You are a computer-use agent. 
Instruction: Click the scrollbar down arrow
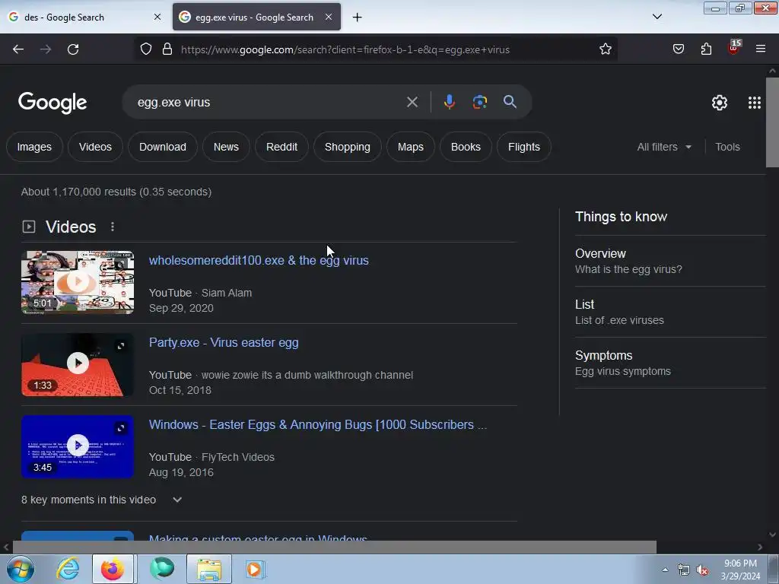click(x=772, y=535)
